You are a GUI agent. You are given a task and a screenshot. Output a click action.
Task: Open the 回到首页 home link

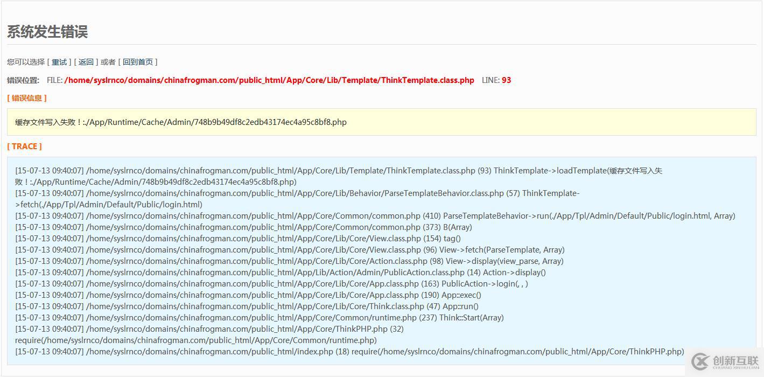click(x=138, y=62)
